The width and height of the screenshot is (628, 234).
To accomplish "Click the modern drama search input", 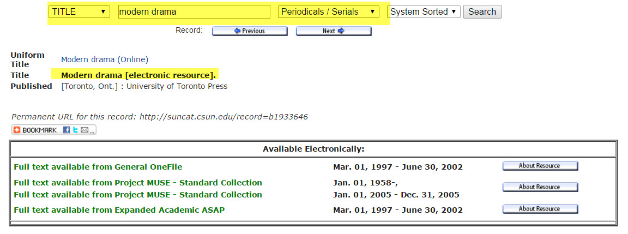I will [x=194, y=11].
